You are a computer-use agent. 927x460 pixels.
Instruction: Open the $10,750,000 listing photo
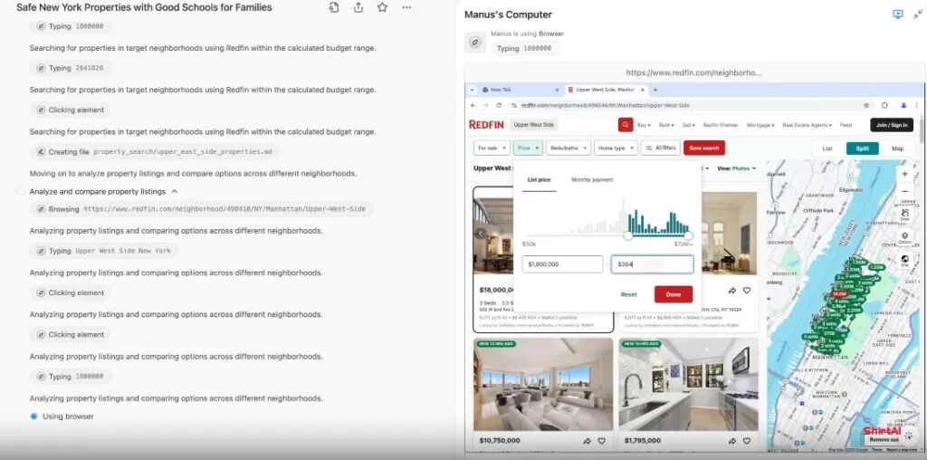[543, 384]
